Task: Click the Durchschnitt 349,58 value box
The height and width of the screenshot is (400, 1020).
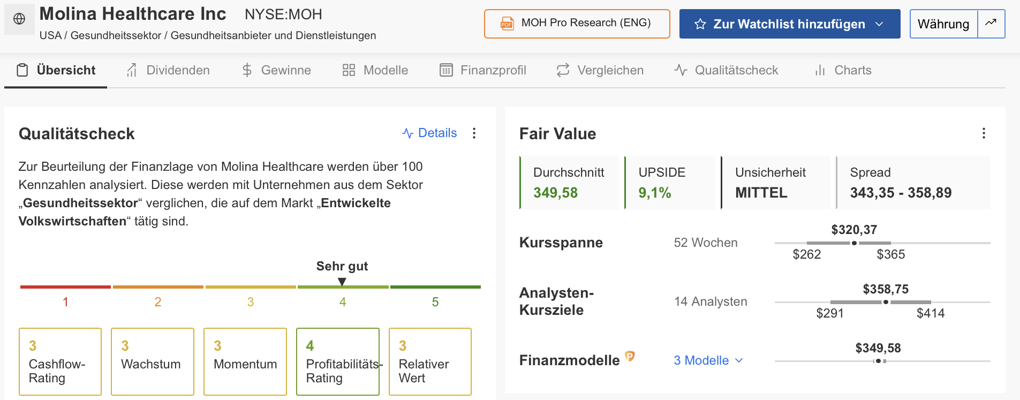Action: click(569, 183)
